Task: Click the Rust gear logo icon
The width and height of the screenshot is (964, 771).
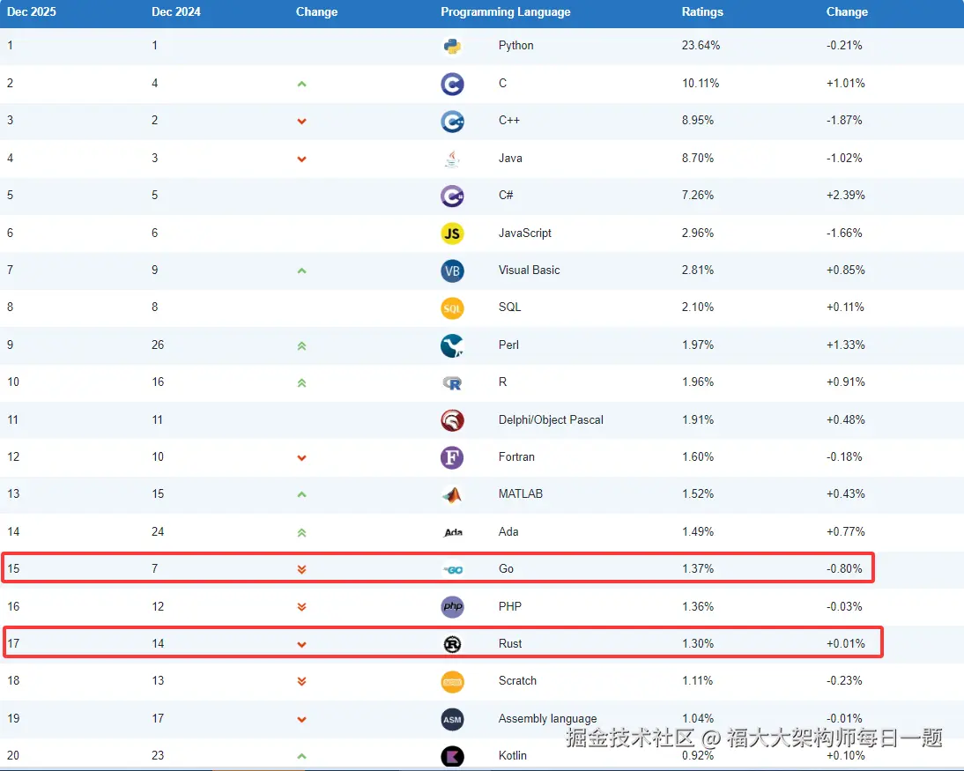Action: (453, 644)
